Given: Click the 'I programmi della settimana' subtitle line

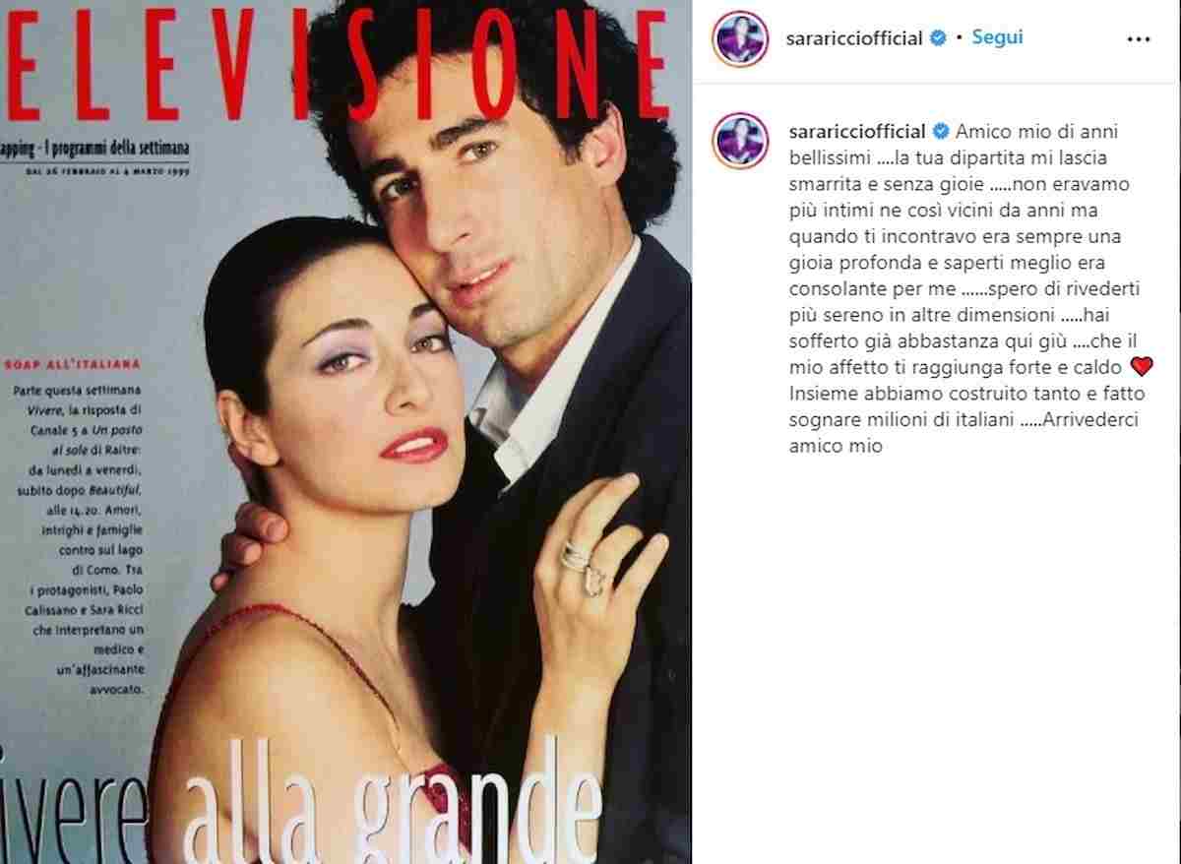Looking at the screenshot, I should (94, 148).
